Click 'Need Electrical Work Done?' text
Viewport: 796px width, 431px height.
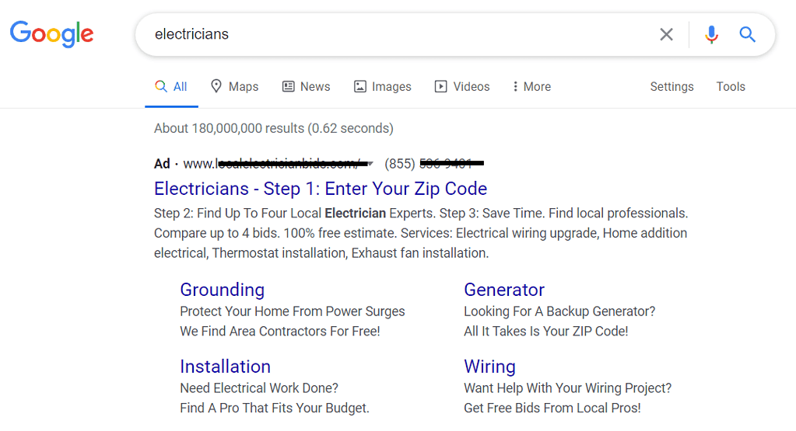[259, 388]
